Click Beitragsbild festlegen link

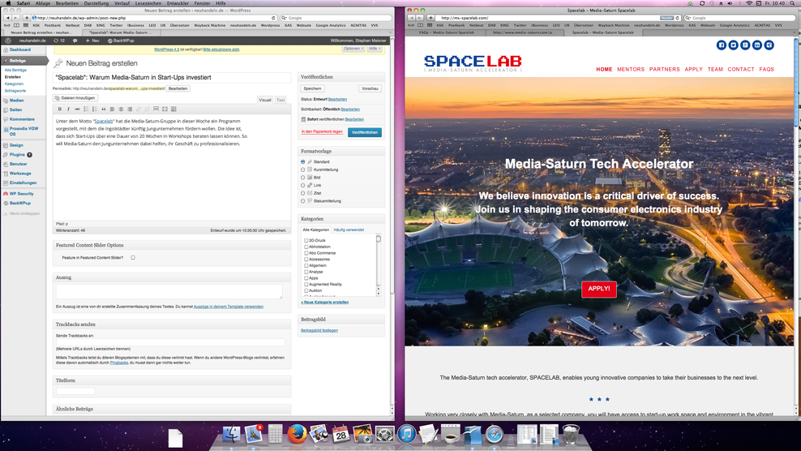click(319, 330)
